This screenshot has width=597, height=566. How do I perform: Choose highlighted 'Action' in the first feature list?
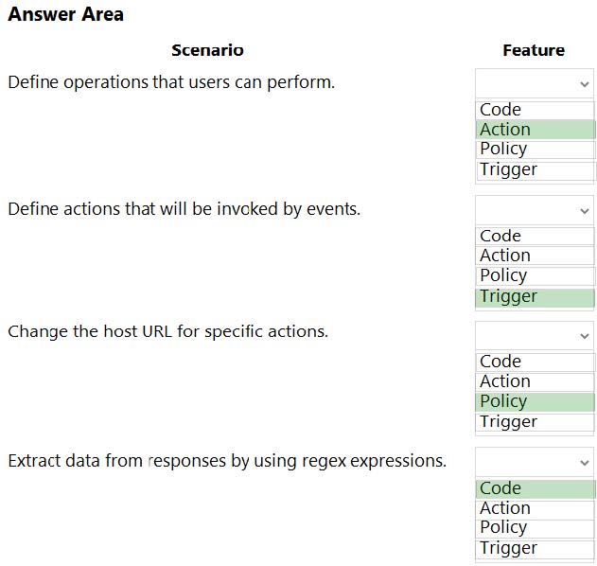click(535, 130)
